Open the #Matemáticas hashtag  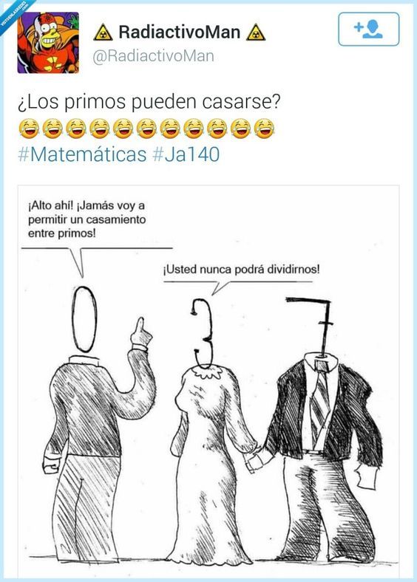point(82,154)
